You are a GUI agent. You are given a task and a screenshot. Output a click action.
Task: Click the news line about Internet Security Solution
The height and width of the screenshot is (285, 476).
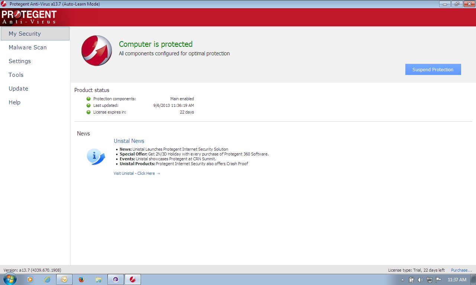coord(174,149)
